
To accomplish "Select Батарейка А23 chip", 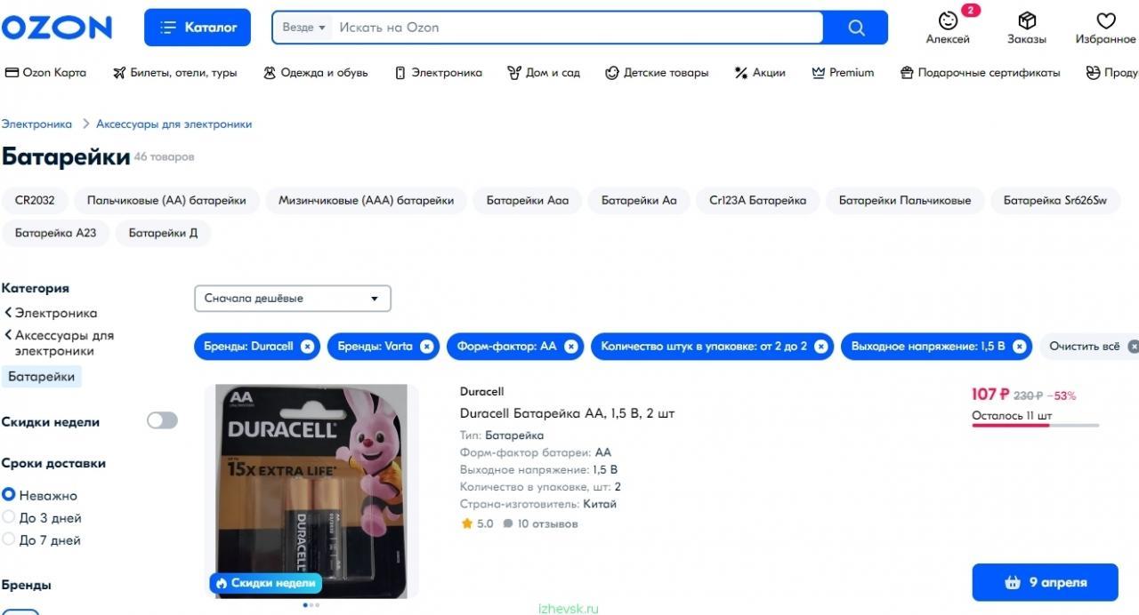I will coord(55,234).
